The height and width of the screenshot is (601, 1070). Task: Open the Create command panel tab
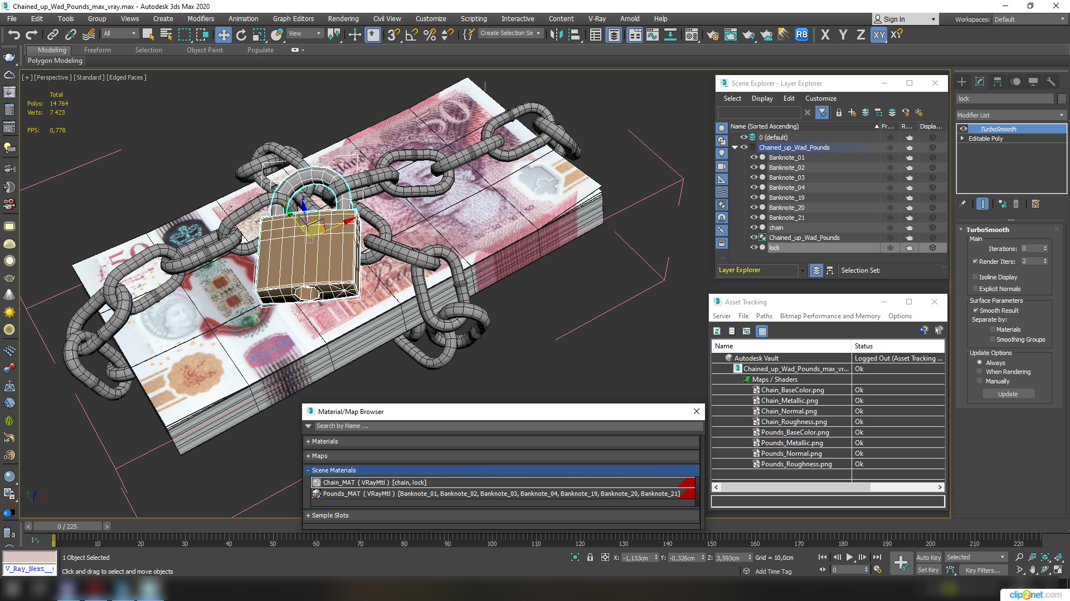pos(962,82)
